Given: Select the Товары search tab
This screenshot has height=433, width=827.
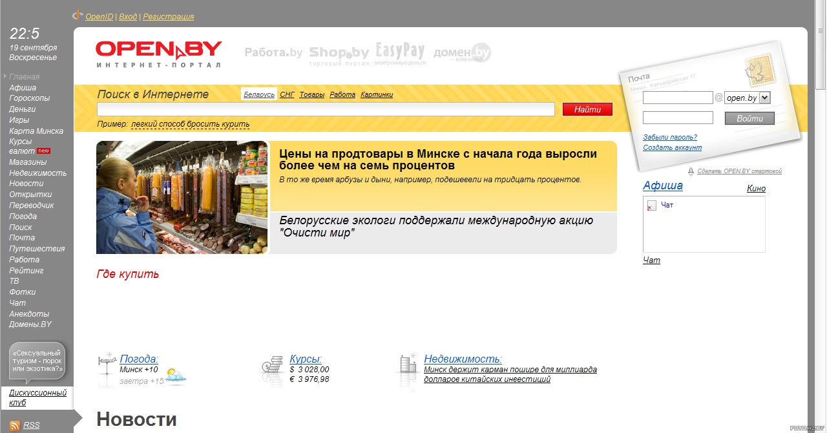Looking at the screenshot, I should pyautogui.click(x=312, y=94).
